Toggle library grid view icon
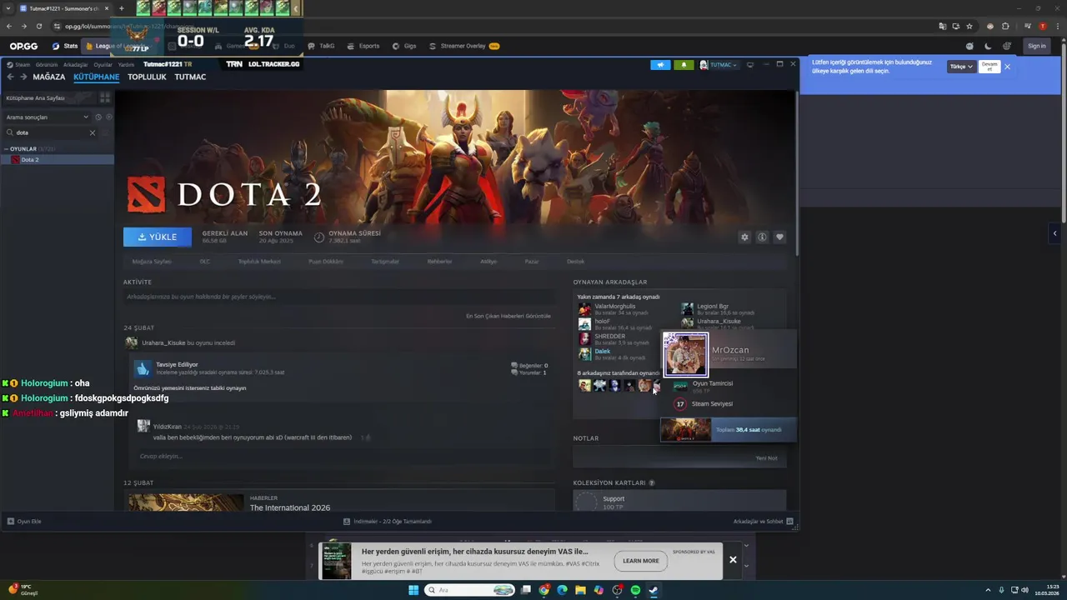Screen dimensions: 1067x600 pos(105,97)
